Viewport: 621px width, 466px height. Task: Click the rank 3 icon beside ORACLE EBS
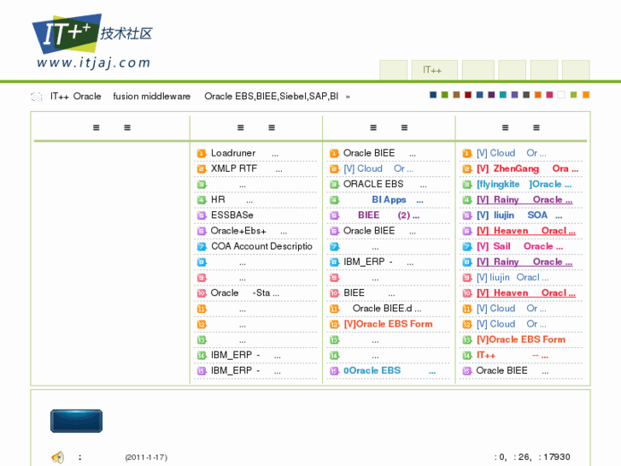335,185
